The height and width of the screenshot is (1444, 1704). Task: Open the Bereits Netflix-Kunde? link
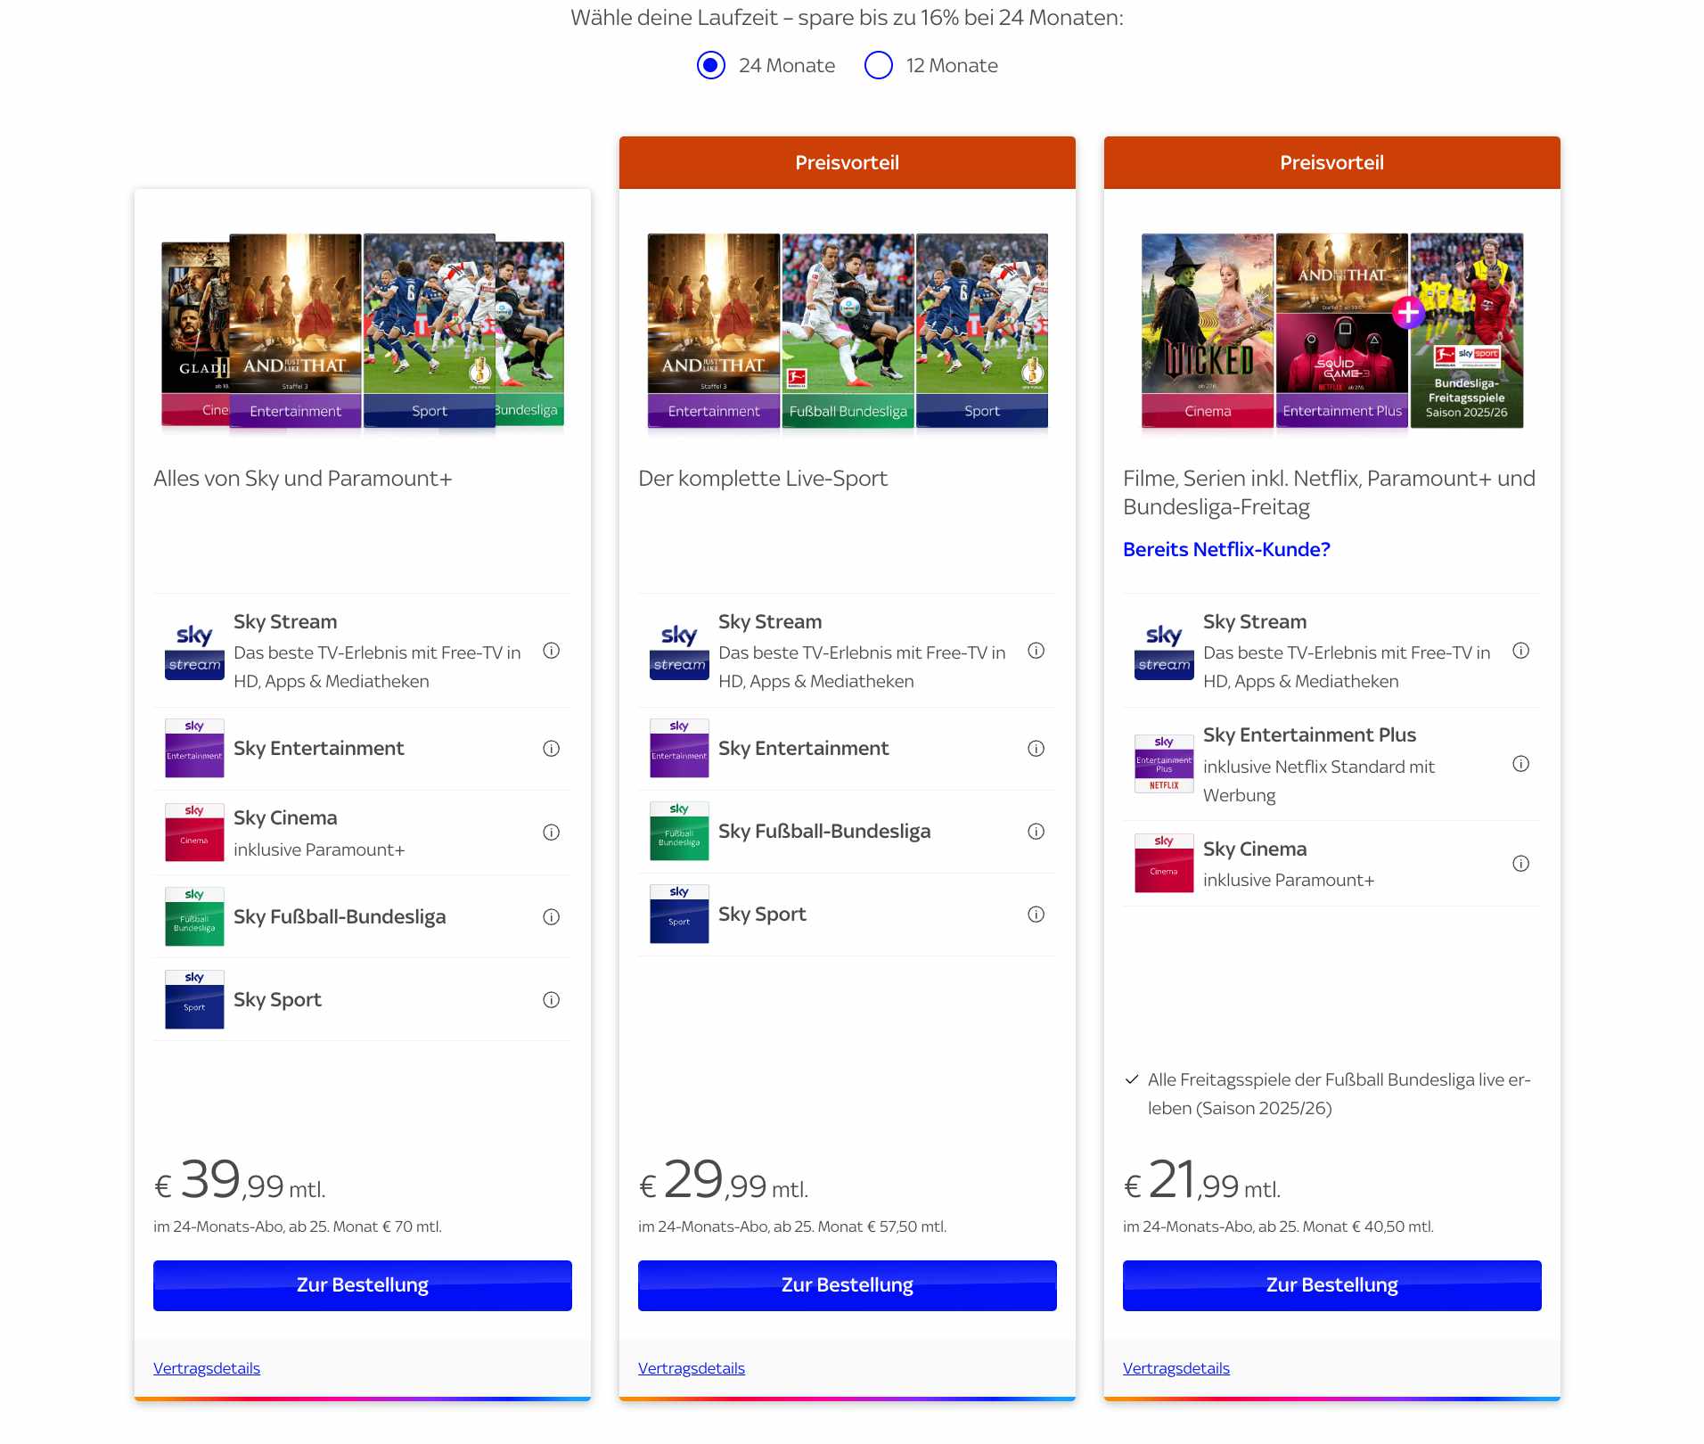tap(1226, 549)
